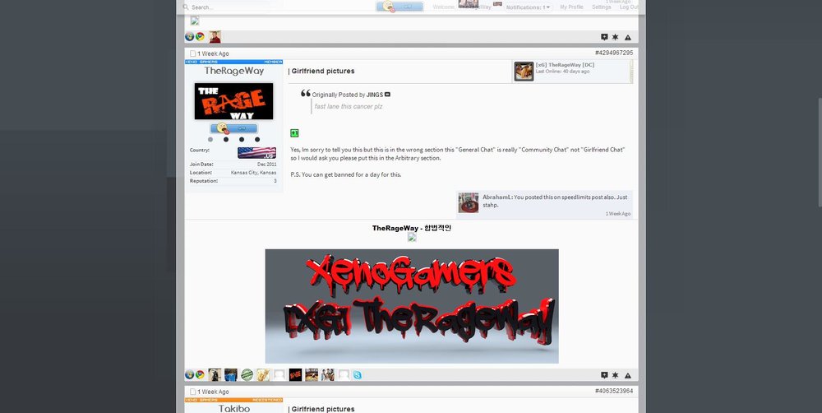Click the reply bubble icon below TheRageWay's signature
The height and width of the screenshot is (413, 822).
point(604,375)
